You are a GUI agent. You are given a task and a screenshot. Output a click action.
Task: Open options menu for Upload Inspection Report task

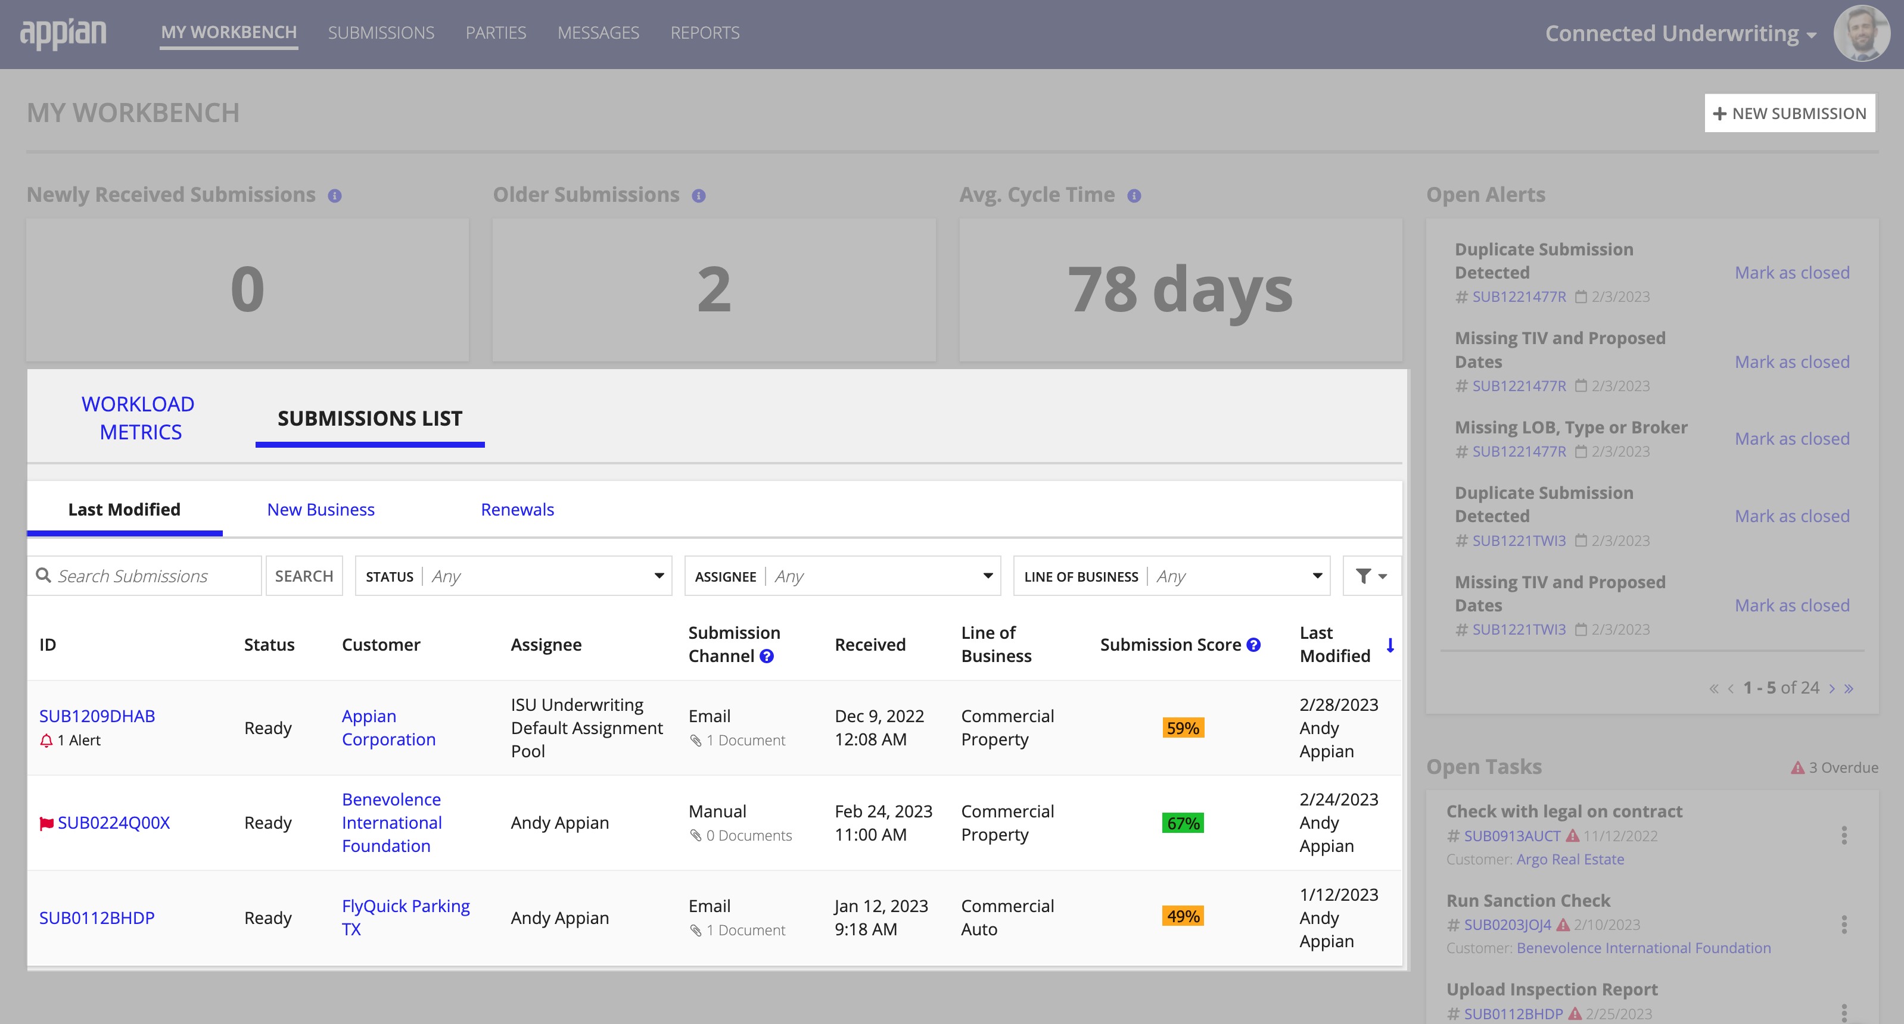pyautogui.click(x=1844, y=1013)
